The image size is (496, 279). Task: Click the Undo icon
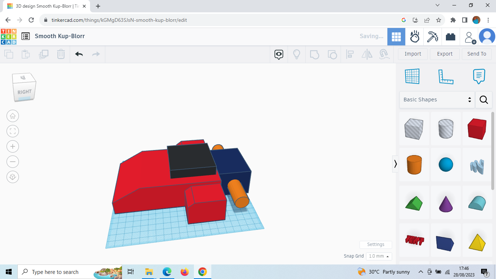tap(79, 54)
